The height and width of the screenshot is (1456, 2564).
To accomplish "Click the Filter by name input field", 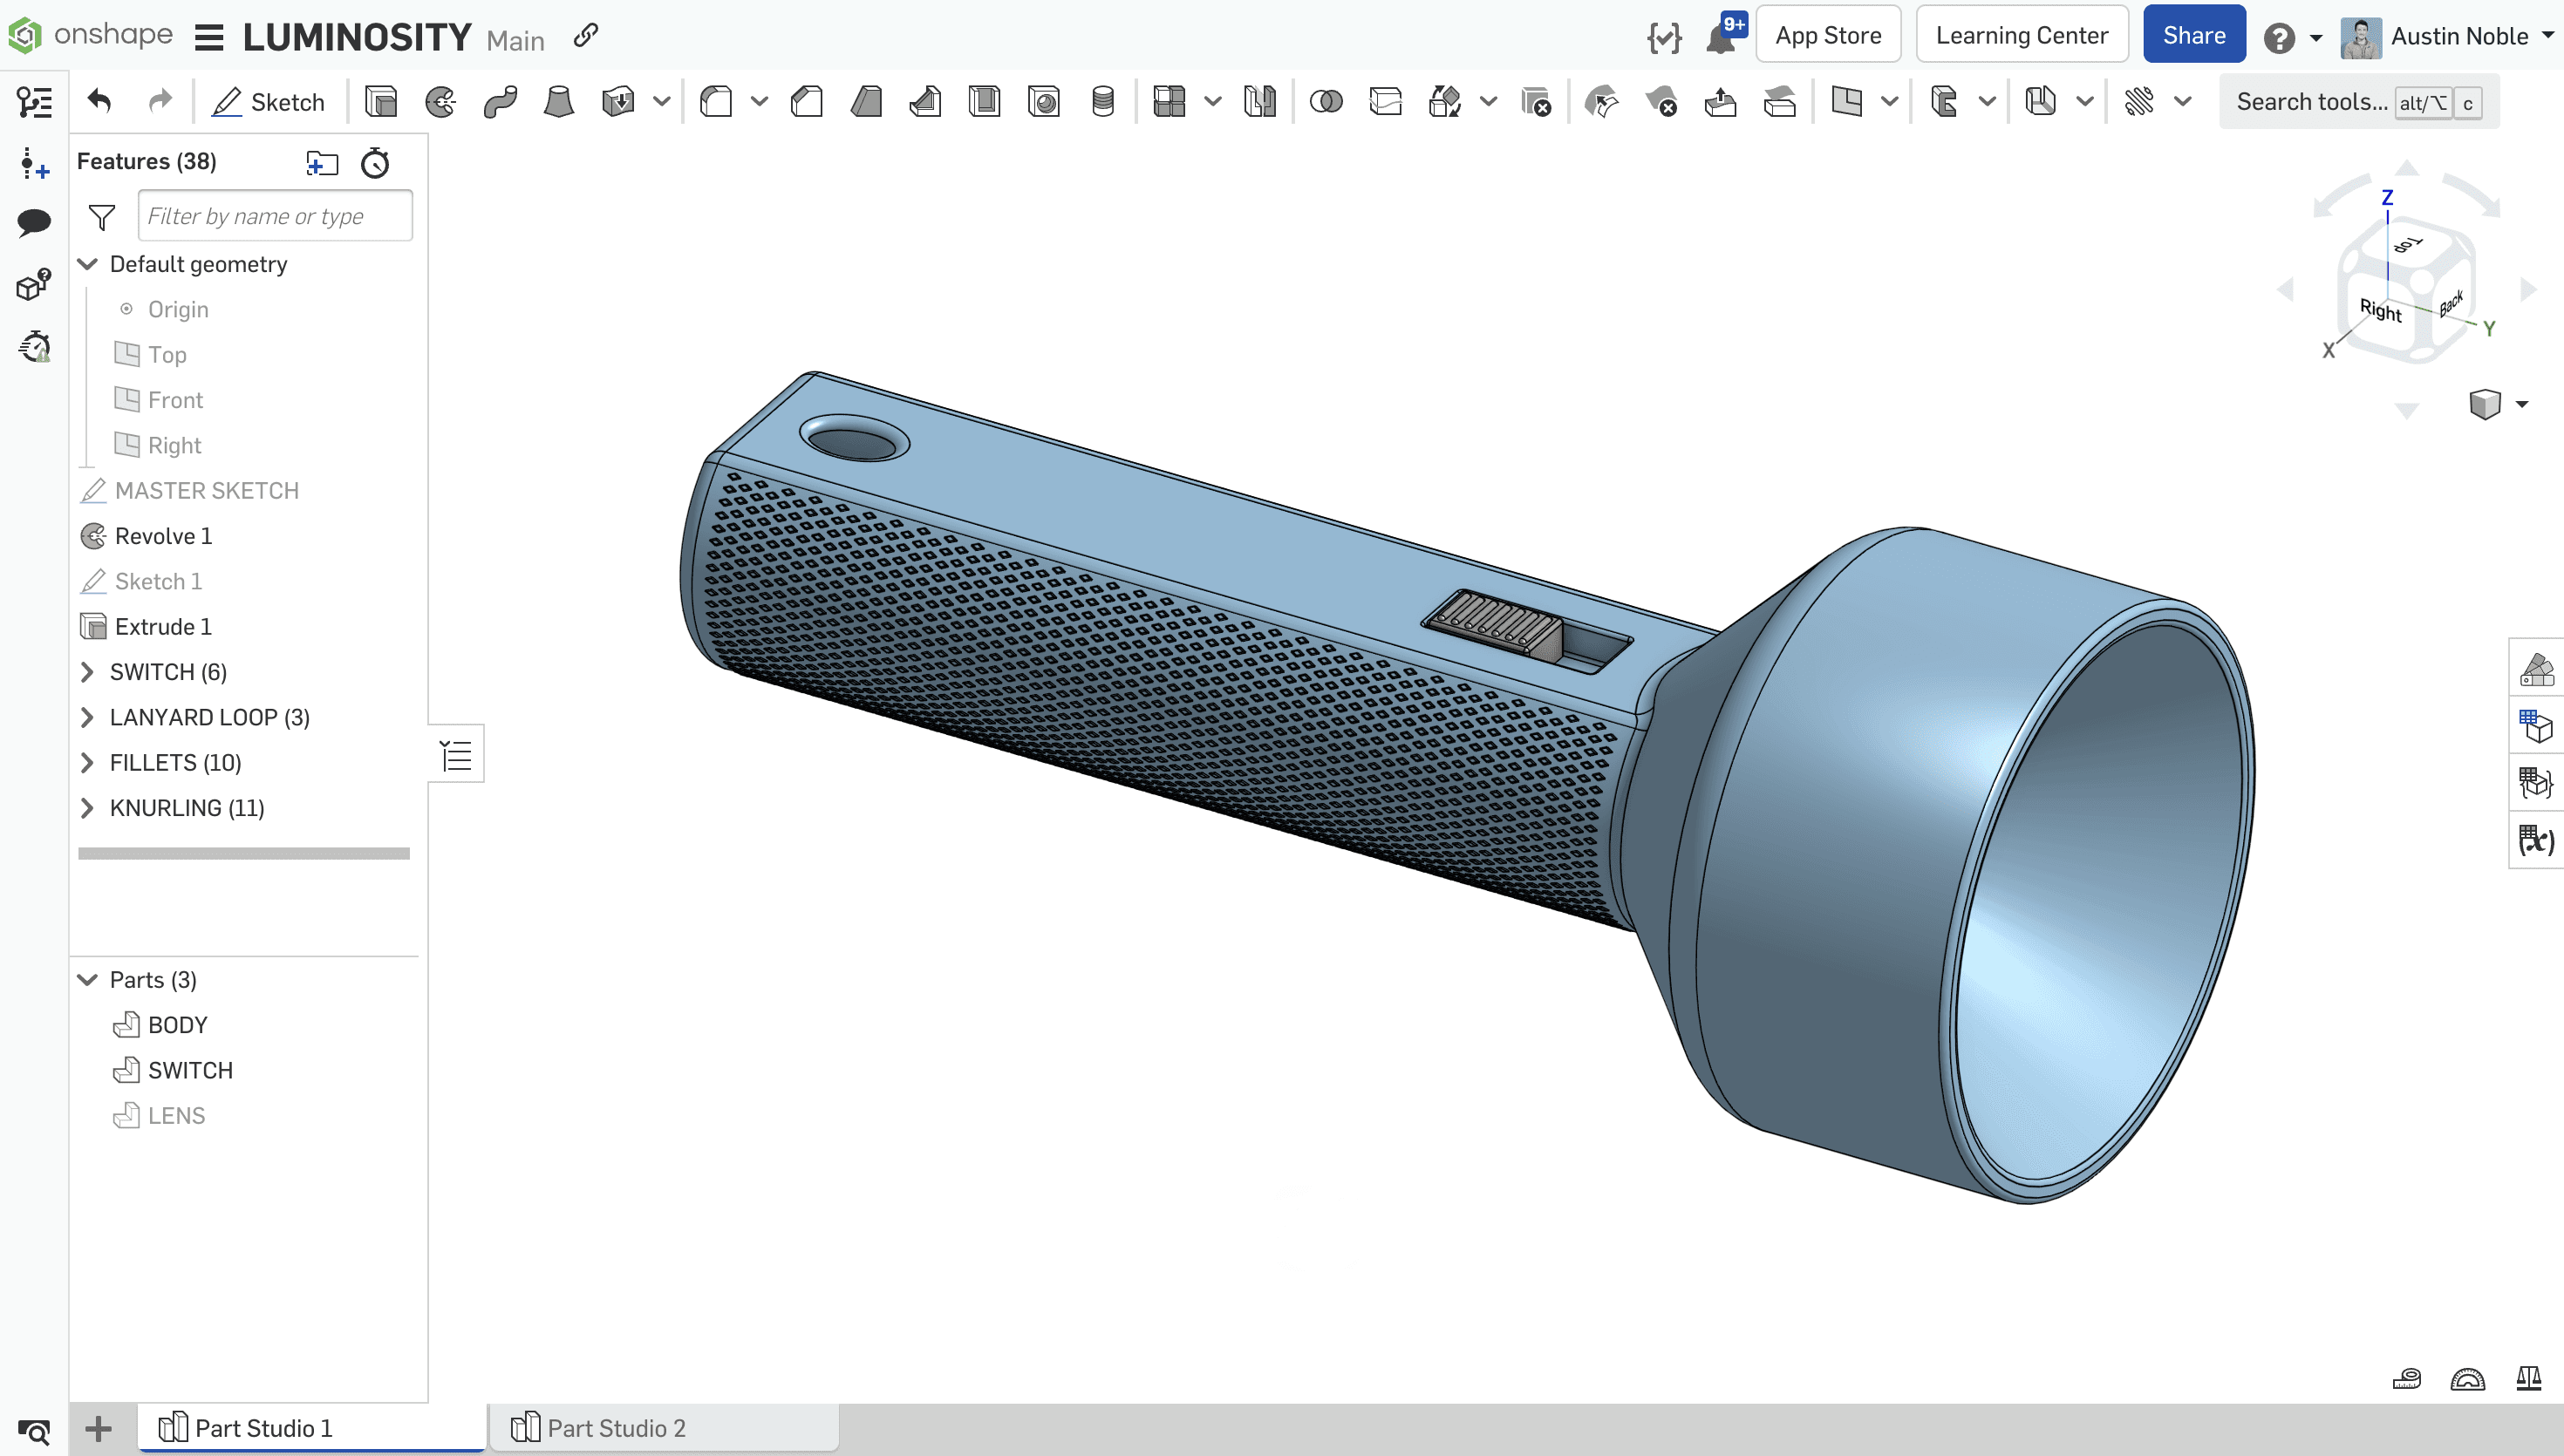I will (273, 214).
